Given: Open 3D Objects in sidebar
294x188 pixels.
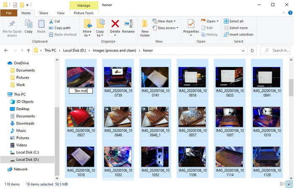Looking at the screenshot, I should pos(22,102).
